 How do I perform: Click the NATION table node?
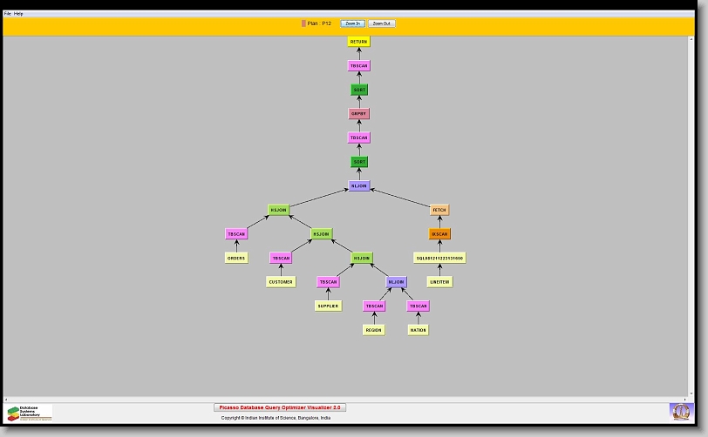coord(419,330)
